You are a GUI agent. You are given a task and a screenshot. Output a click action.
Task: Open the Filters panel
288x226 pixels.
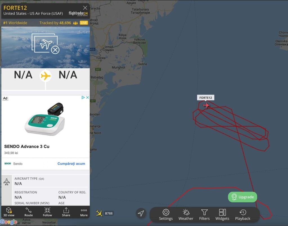204,215
